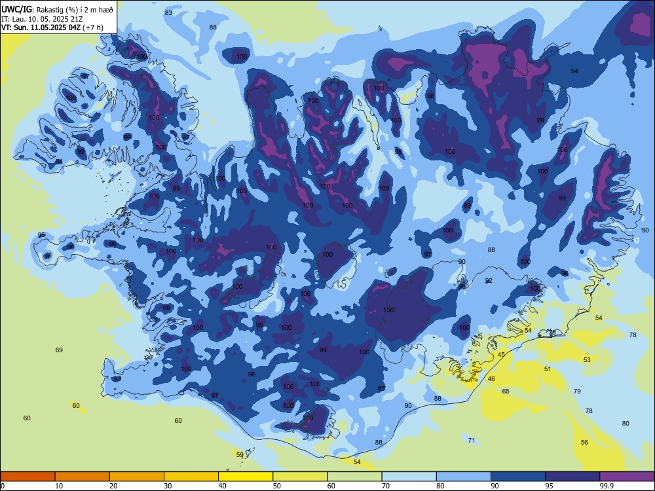Click the humidity value '56' in the yellow area
655x491 pixels.
tap(584, 442)
